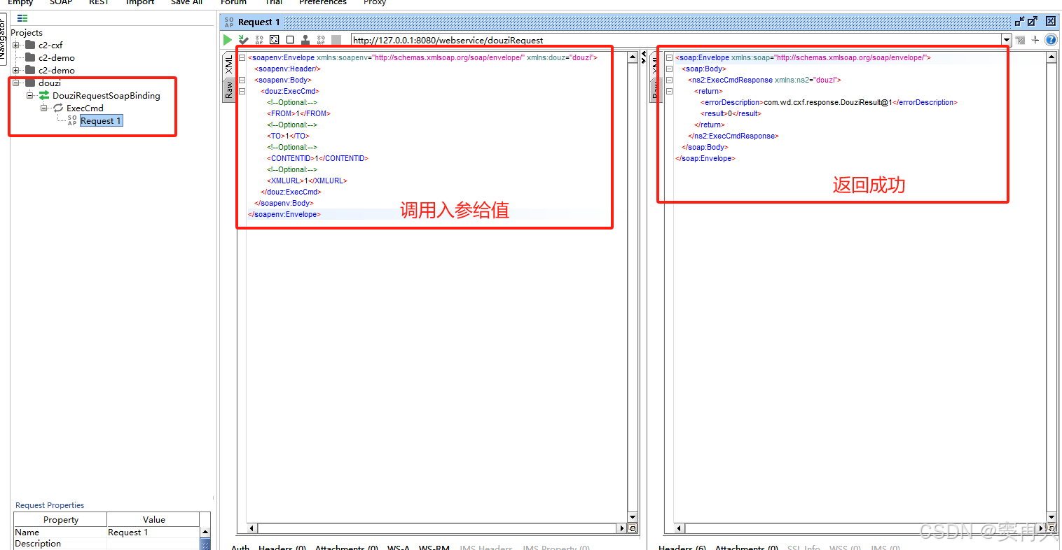Select the ExecCmd operation label

click(85, 108)
